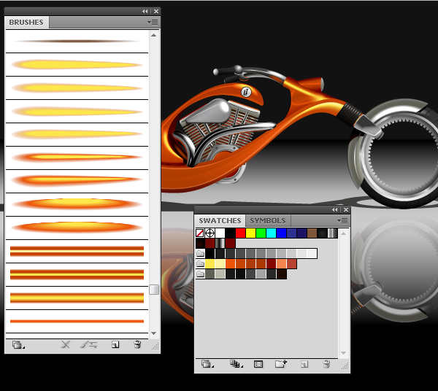Screen dimensions: 438x391
Task: Open Swatch Libraries menu icon
Action: coord(207,363)
